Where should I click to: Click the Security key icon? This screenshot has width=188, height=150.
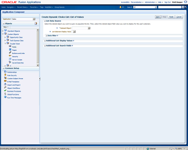tap(10, 56)
